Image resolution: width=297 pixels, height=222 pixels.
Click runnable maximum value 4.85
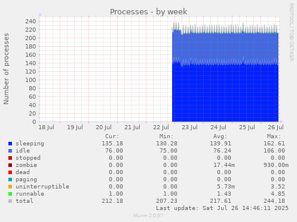278,194
